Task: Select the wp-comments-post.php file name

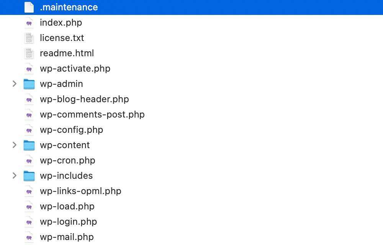Action: click(x=92, y=114)
